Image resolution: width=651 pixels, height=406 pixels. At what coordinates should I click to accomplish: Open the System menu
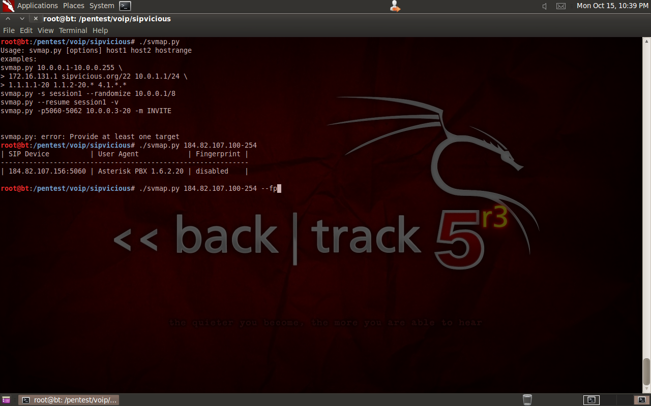click(x=102, y=6)
